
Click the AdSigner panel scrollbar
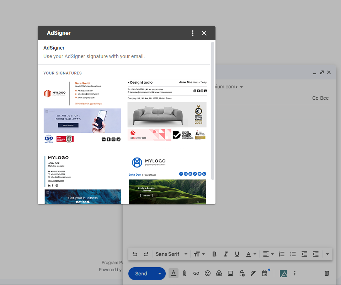click(213, 111)
